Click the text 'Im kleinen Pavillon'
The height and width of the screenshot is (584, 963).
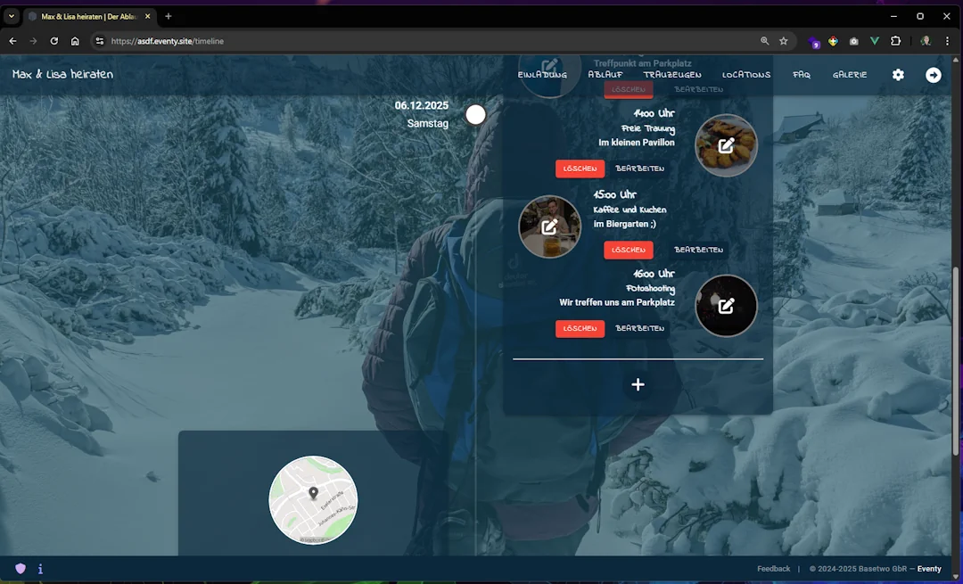(x=637, y=143)
